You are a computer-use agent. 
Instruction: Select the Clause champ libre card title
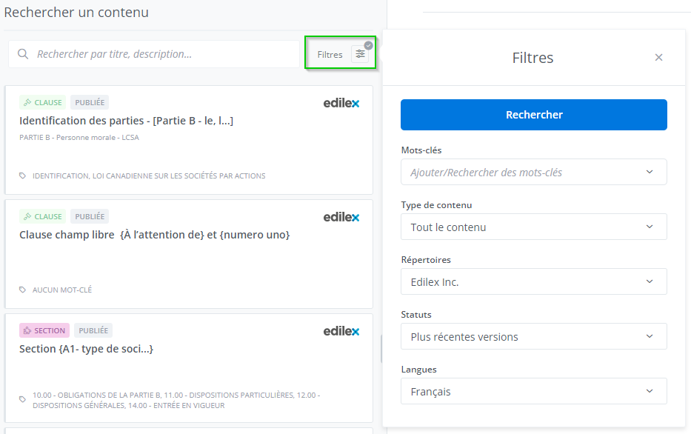(154, 235)
